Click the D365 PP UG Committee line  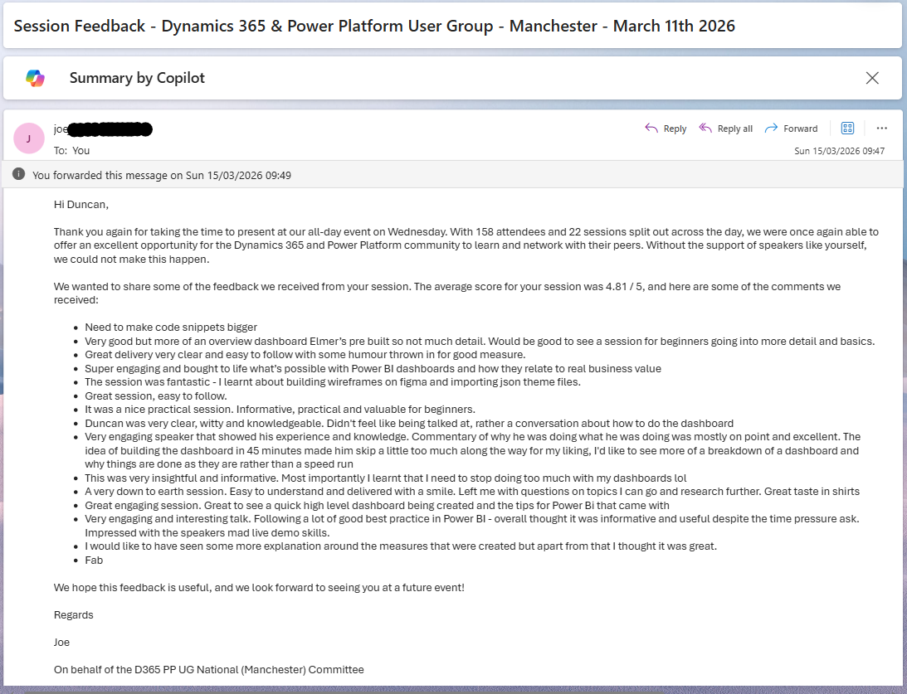click(x=209, y=670)
